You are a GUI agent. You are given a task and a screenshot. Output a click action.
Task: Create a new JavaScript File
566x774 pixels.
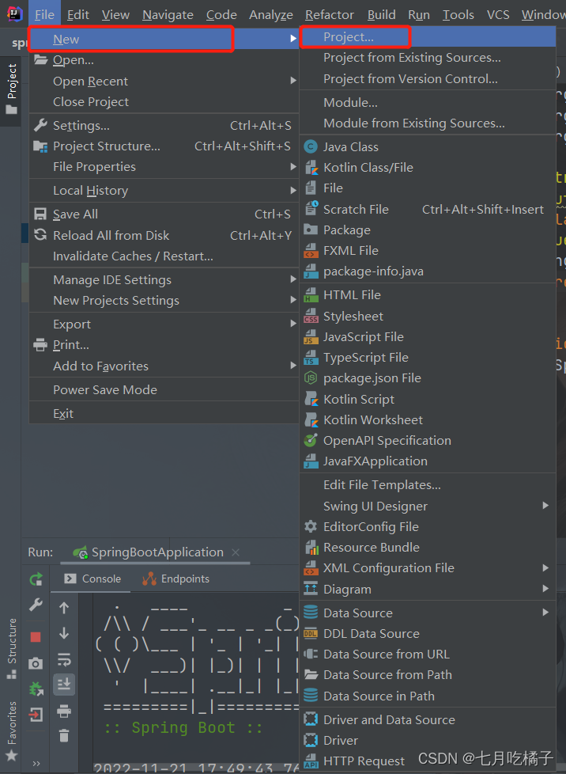[428, 336]
